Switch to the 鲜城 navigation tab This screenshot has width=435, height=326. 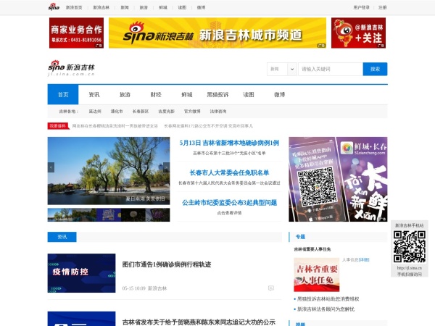187,94
